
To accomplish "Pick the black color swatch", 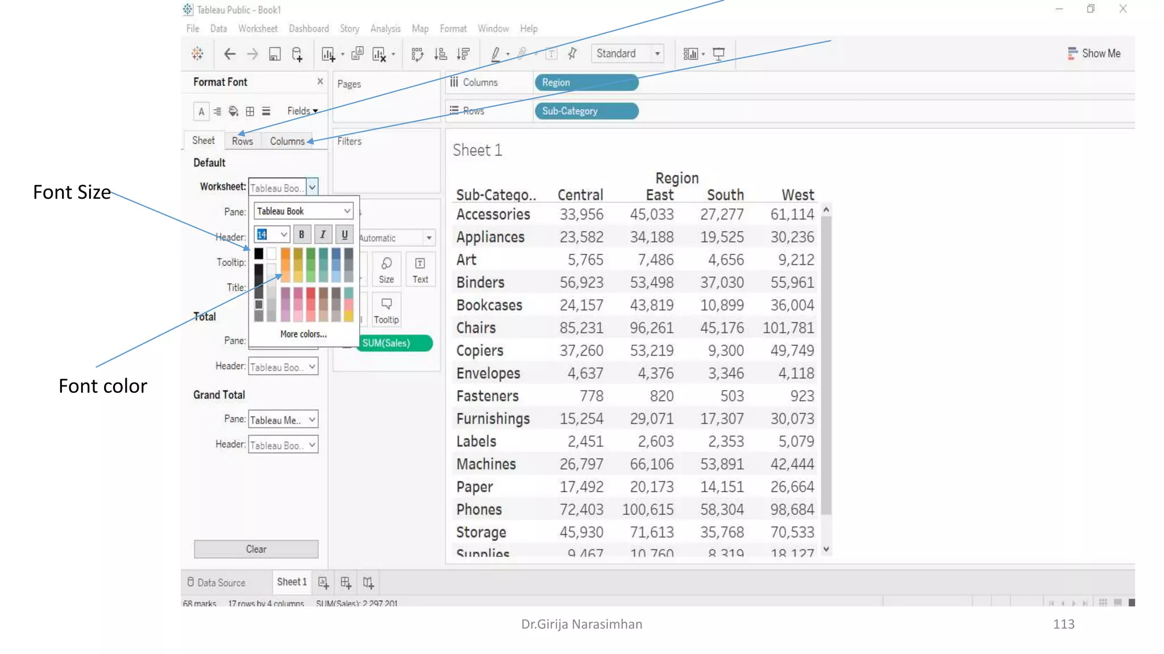I will [259, 253].
